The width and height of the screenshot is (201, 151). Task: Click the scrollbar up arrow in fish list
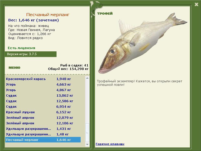(87, 78)
